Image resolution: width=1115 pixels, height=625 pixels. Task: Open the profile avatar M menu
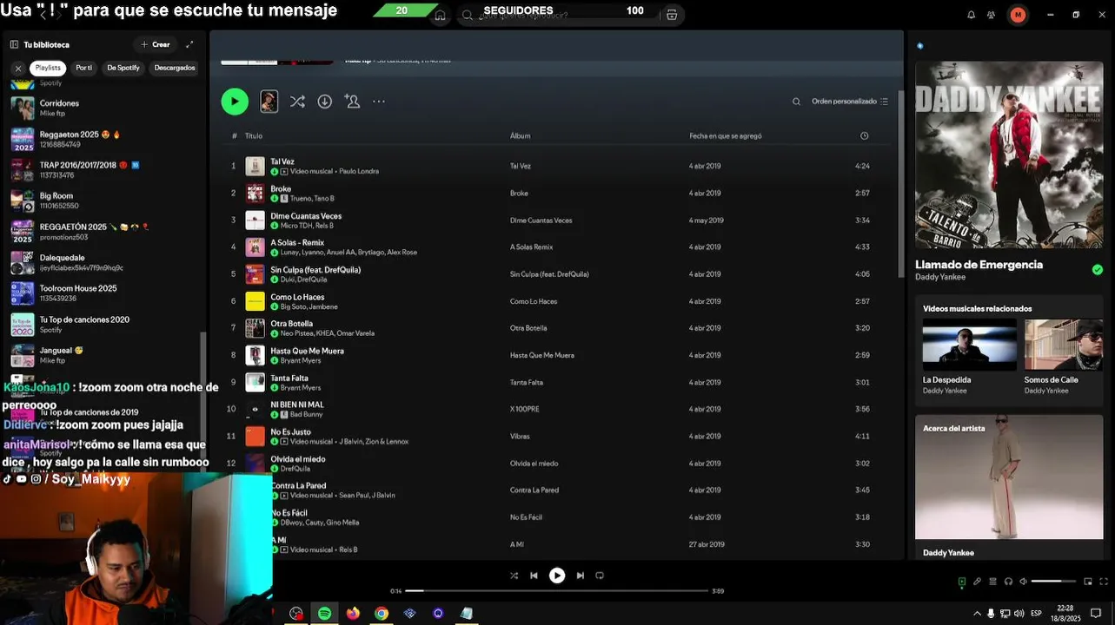(1018, 15)
